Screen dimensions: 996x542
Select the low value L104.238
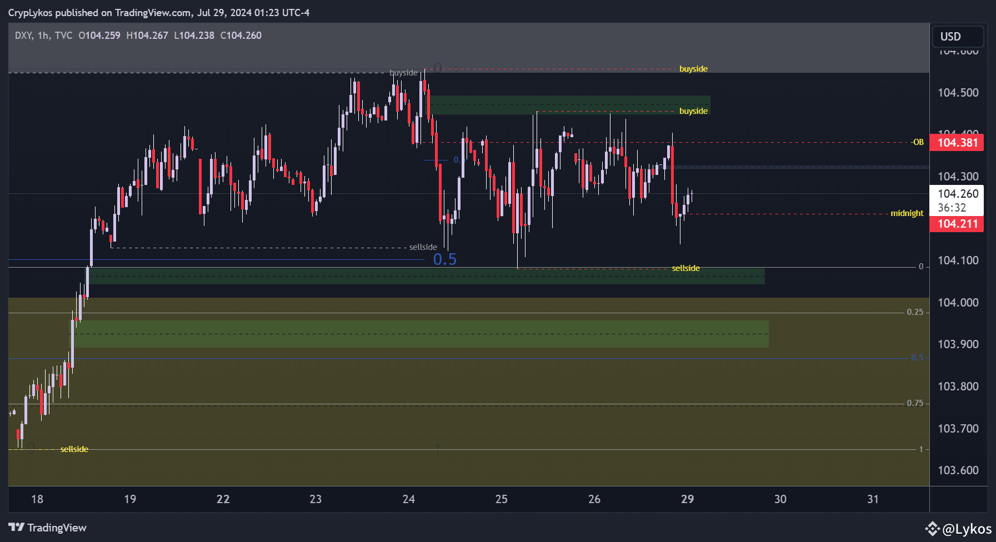coord(194,36)
